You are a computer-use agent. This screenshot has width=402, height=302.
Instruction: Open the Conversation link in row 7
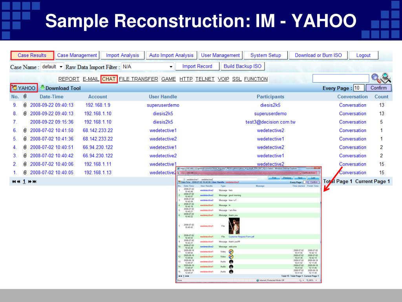(353, 122)
